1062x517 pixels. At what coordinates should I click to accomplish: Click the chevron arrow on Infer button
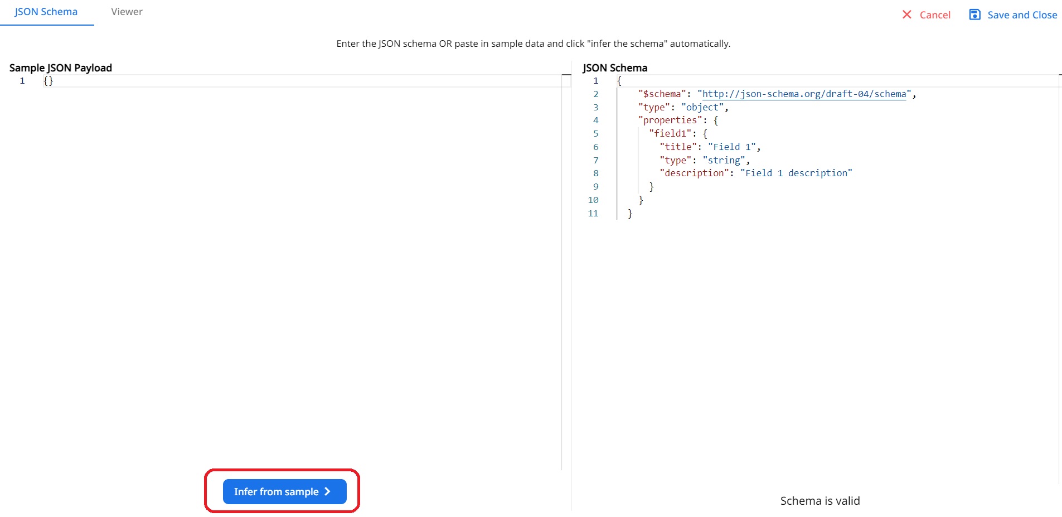pyautogui.click(x=327, y=491)
